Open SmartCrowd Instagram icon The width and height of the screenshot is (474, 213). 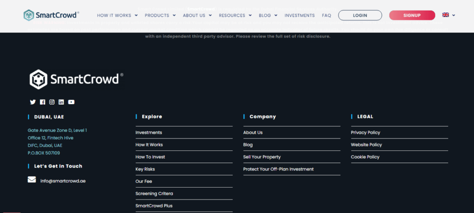pyautogui.click(x=52, y=102)
